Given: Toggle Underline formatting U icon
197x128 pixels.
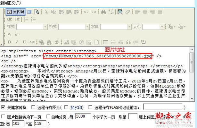Looking at the screenshot, I should pyautogui.click(x=24, y=42).
